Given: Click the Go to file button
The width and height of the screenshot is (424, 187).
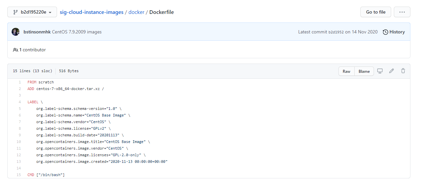Looking at the screenshot, I should (x=376, y=12).
